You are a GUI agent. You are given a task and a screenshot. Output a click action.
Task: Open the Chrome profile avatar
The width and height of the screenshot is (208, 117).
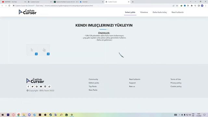(x=202, y=6)
